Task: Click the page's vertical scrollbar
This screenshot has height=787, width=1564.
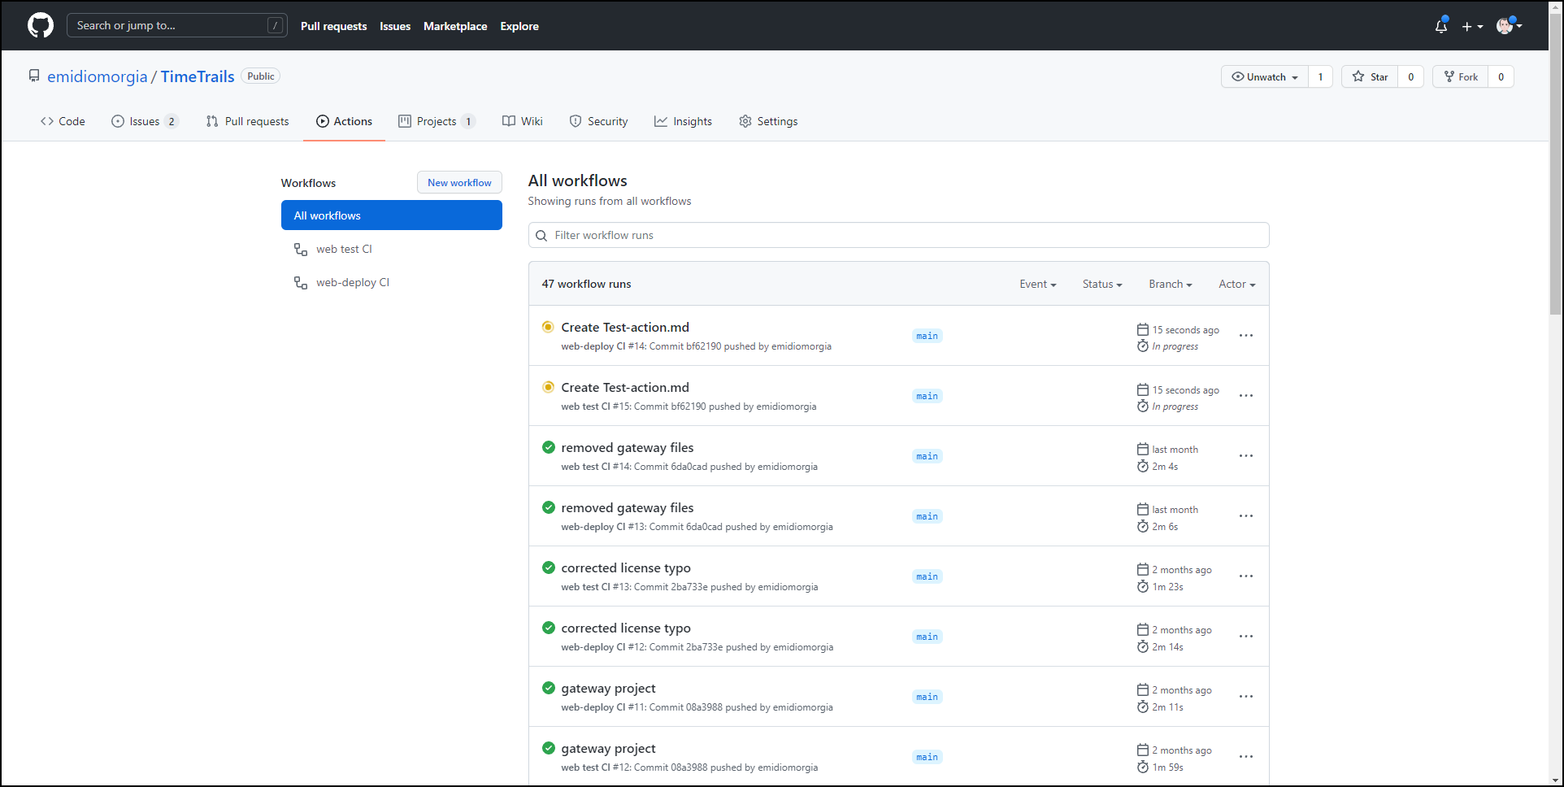Action: coord(1555,163)
